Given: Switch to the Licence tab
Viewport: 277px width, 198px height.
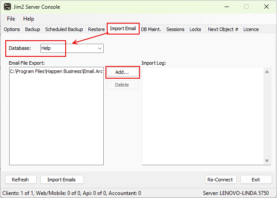Looking at the screenshot, I should pos(251,29).
